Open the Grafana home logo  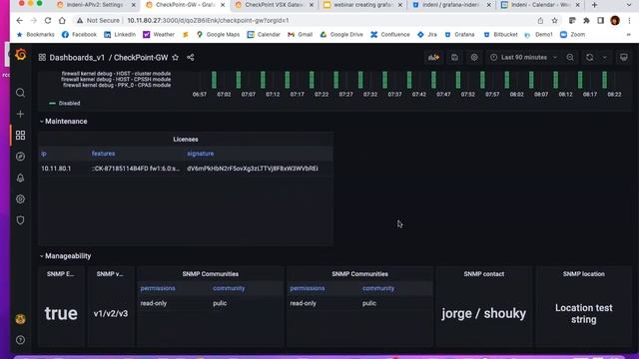(21, 55)
